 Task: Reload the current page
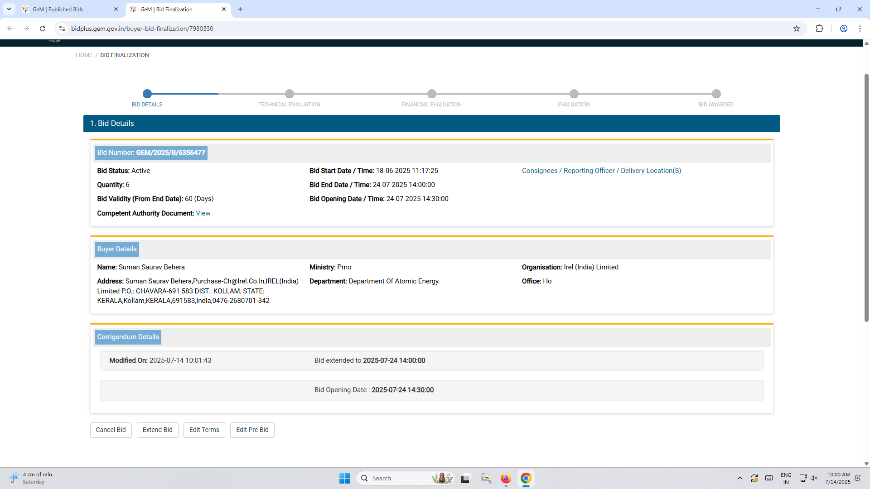point(43,29)
